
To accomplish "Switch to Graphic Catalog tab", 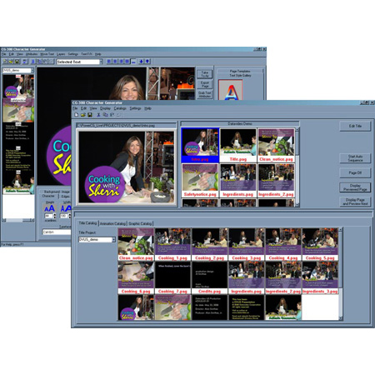I will 140,223.
